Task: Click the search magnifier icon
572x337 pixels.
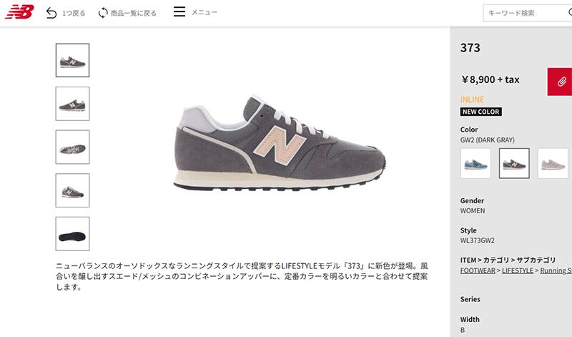Action: (570, 12)
